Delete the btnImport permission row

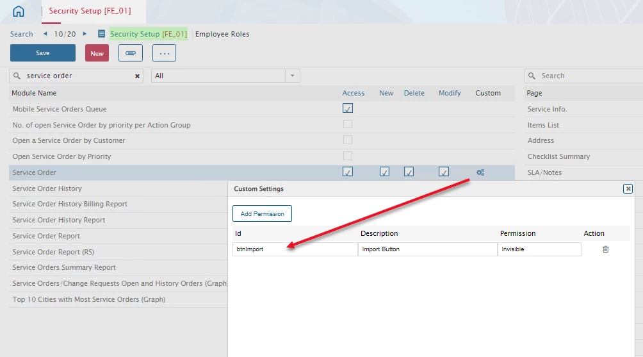[x=605, y=249]
